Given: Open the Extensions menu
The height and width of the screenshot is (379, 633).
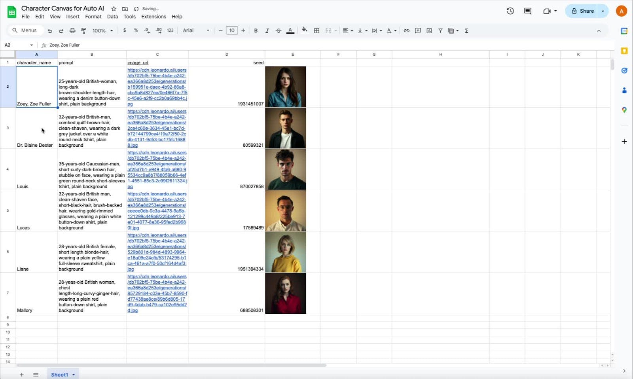Looking at the screenshot, I should [154, 17].
